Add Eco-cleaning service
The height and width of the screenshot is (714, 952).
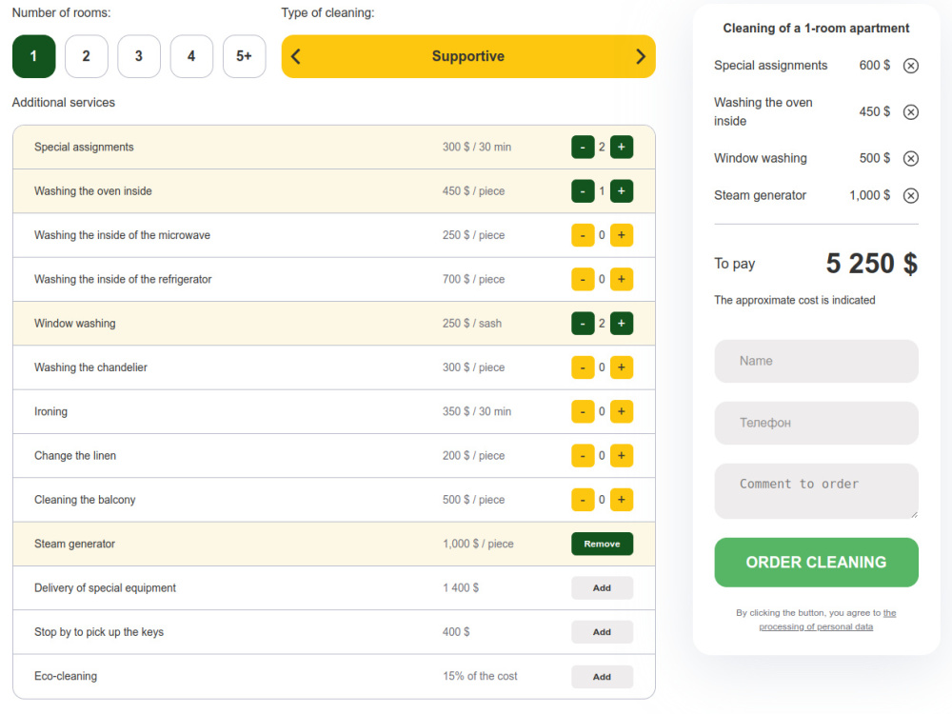[x=602, y=676]
